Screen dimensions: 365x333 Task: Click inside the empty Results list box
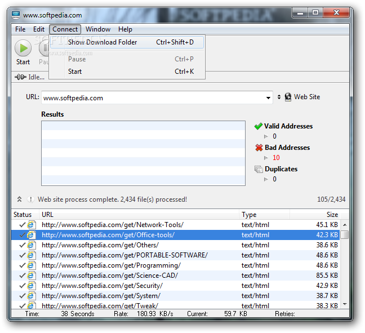[143, 153]
